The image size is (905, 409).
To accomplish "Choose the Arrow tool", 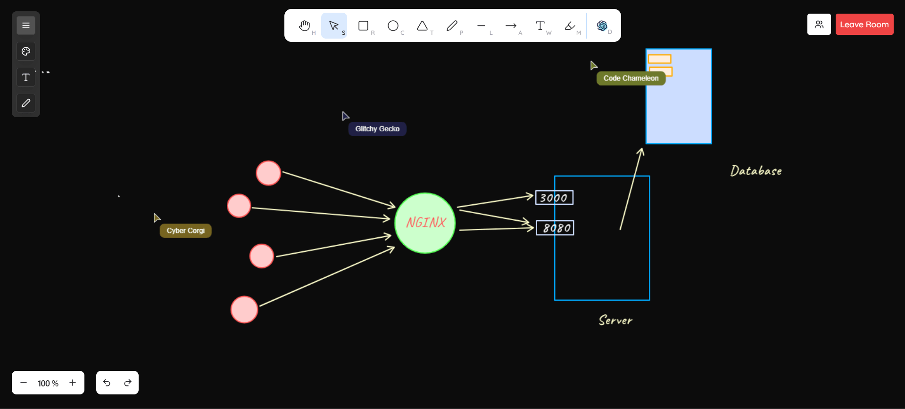I will tap(511, 25).
